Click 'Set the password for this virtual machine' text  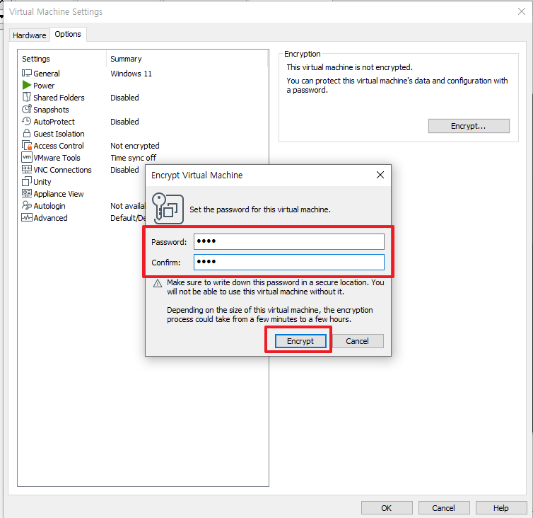coord(260,209)
